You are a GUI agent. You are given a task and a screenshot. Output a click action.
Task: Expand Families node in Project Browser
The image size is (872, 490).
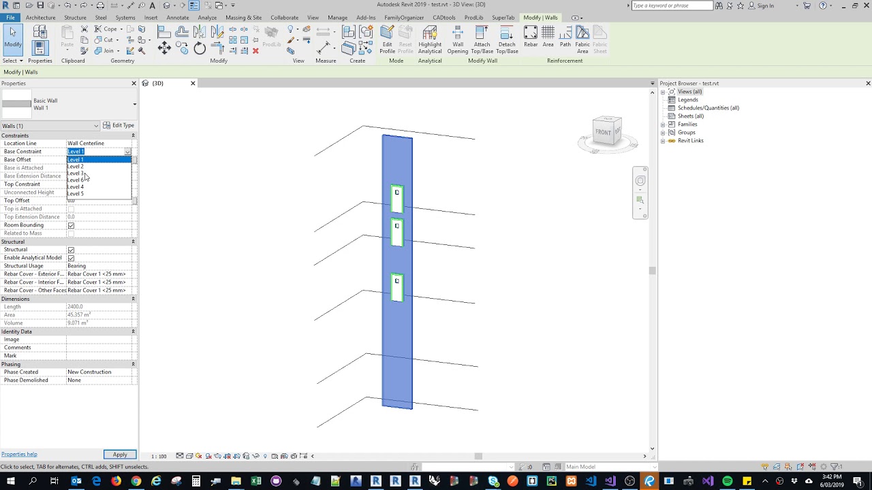click(x=663, y=125)
